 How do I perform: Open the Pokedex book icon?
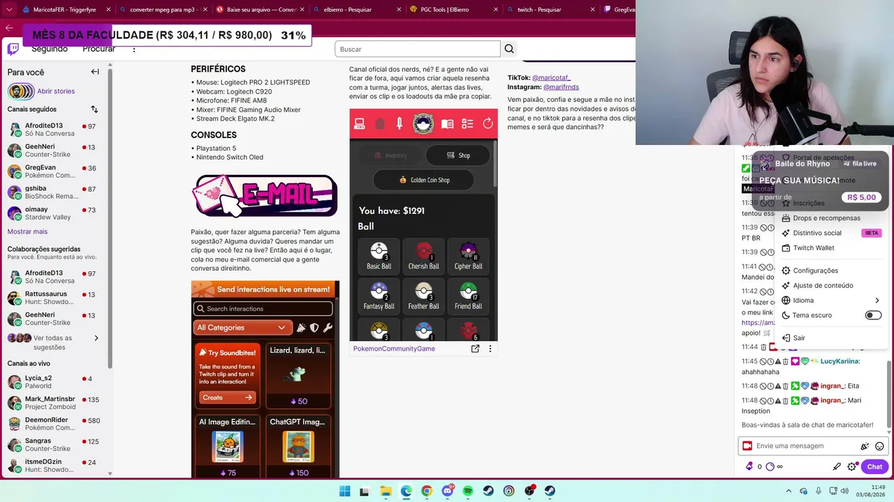(x=448, y=124)
